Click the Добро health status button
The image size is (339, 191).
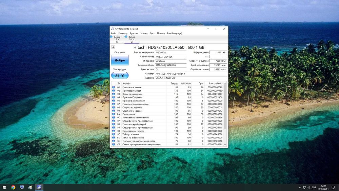(120, 60)
